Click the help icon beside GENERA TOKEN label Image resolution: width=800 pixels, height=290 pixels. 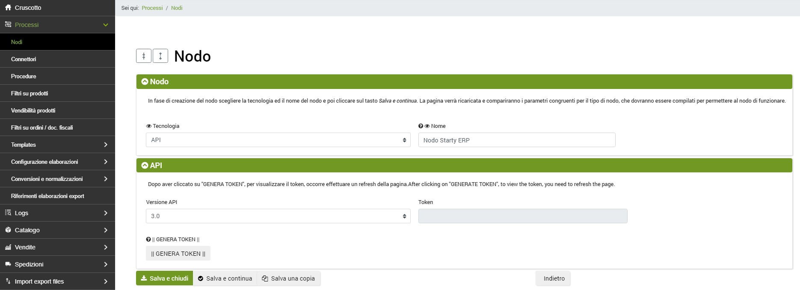(x=148, y=240)
